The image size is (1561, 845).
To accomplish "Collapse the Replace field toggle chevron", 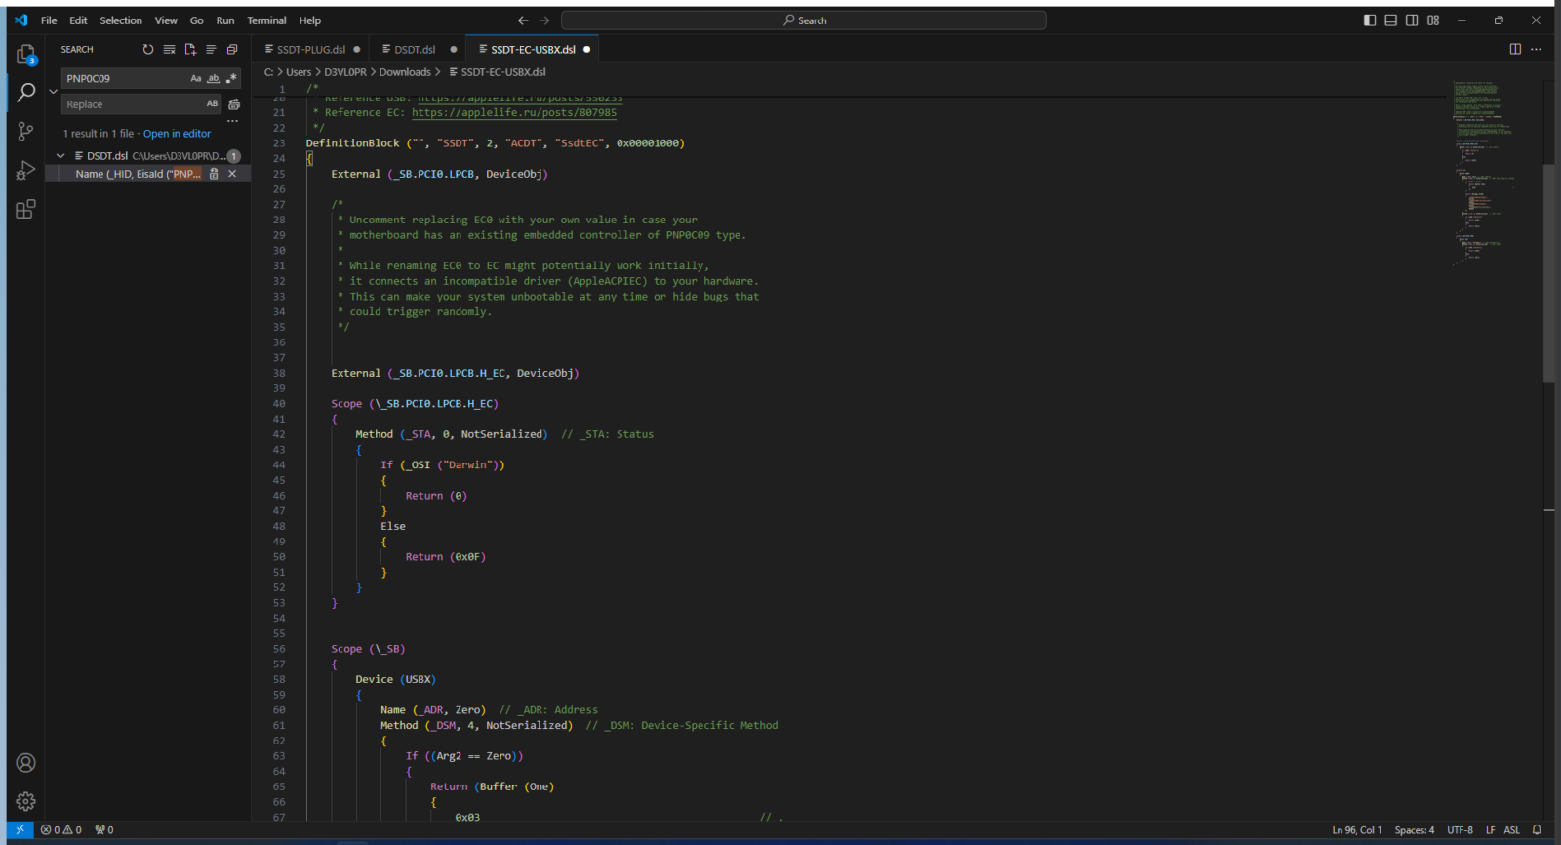I will 53,91.
